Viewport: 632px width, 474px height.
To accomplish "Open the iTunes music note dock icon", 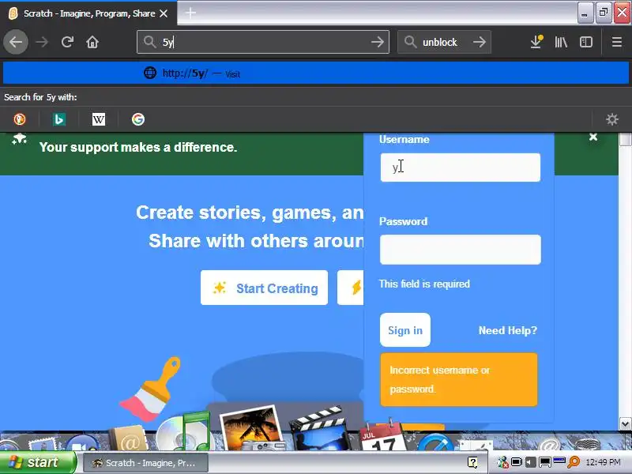I will click(x=185, y=432).
